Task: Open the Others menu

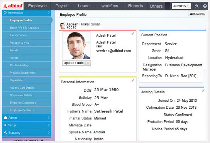Action: click(156, 6)
